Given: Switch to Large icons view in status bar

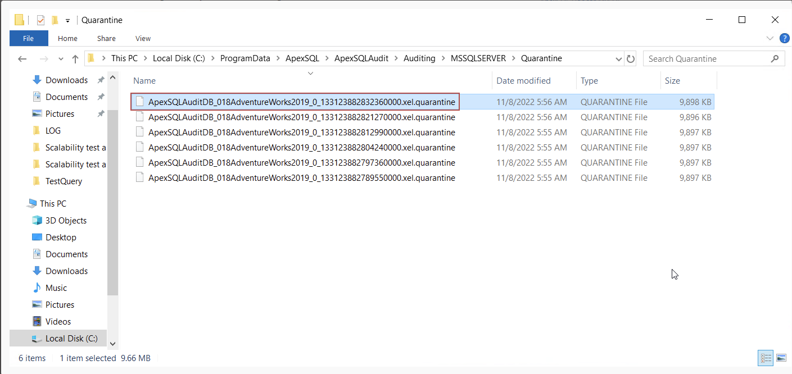Looking at the screenshot, I should coord(781,358).
